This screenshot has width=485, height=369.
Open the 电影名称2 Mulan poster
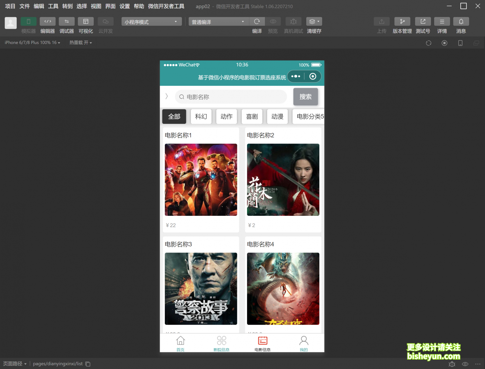[283, 180]
